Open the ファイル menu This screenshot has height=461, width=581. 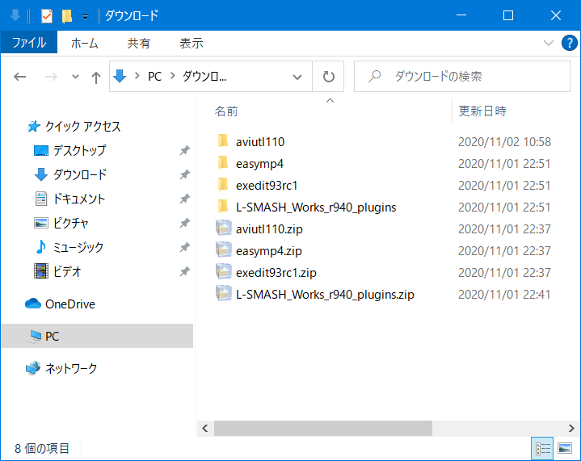pyautogui.click(x=29, y=43)
